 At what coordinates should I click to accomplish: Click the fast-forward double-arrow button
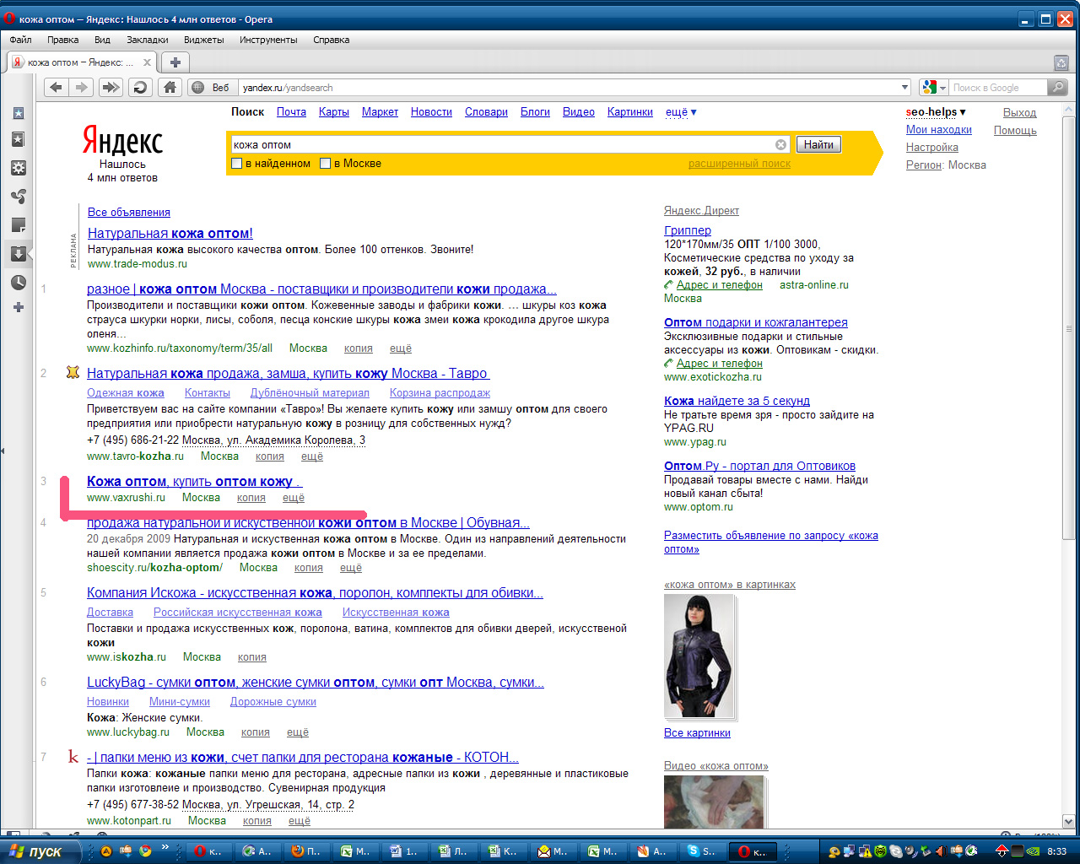pos(111,87)
